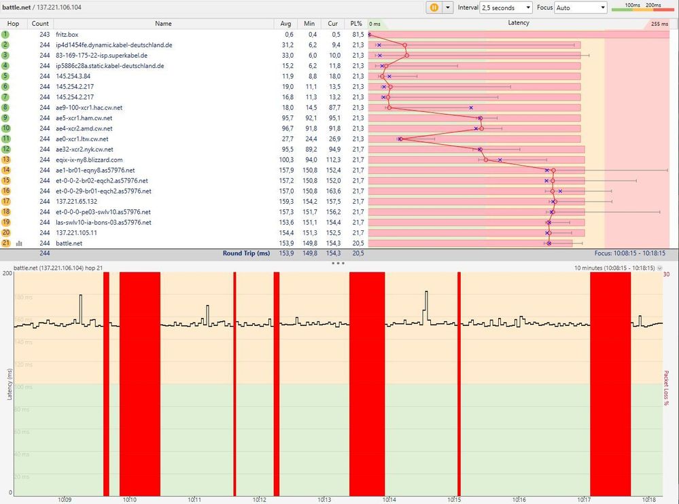Select hop 21 orange circle icon
679x504 pixels.
pos(5,243)
